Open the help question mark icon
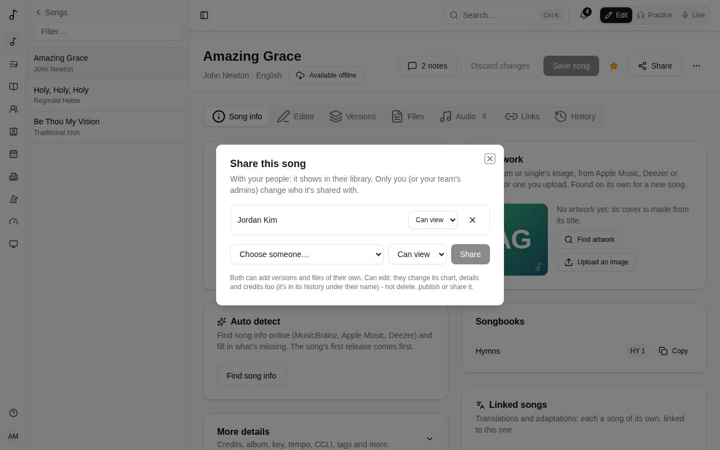 coord(13,413)
